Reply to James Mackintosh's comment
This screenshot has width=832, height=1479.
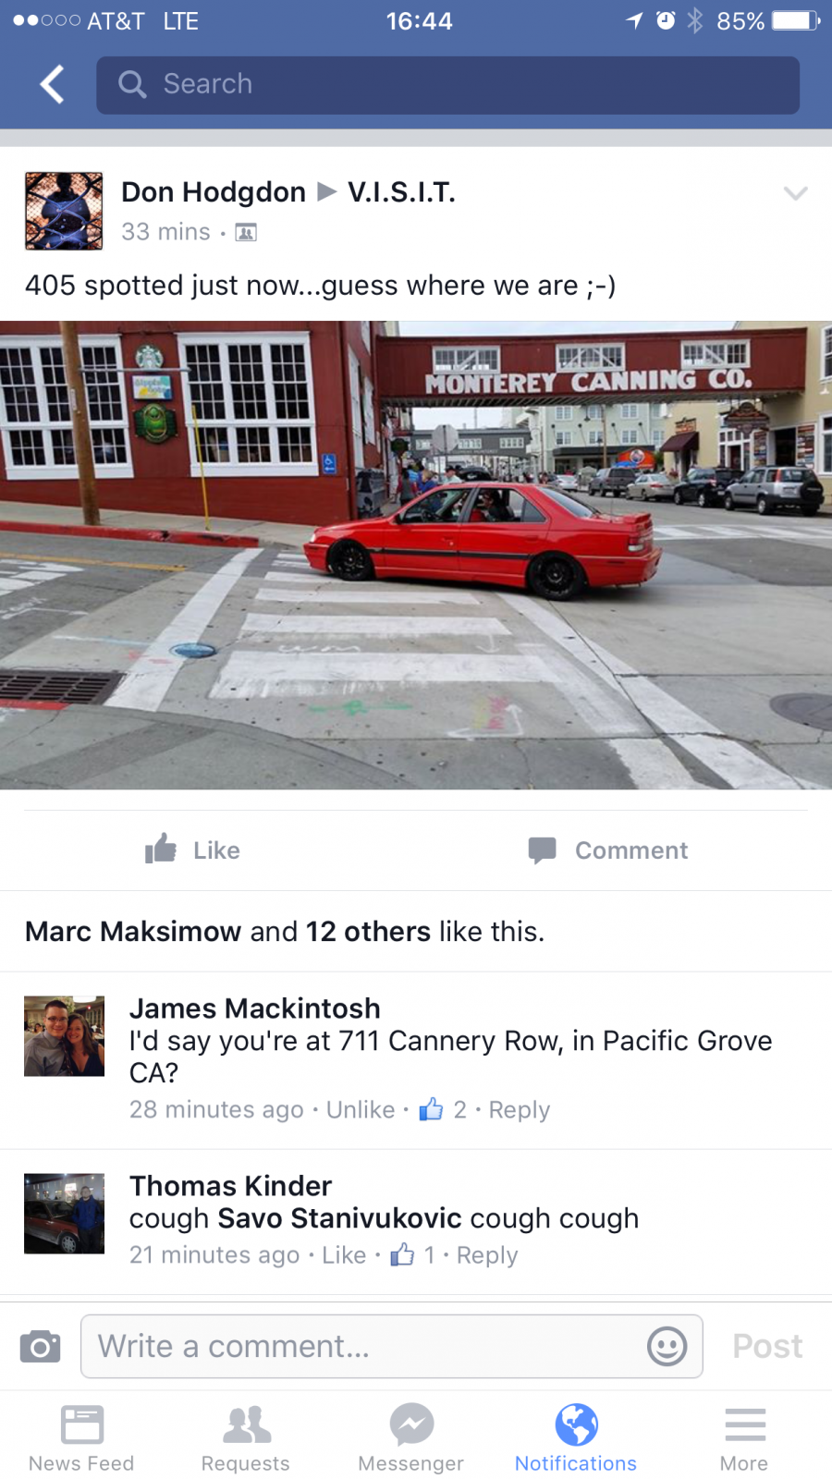click(x=520, y=1109)
